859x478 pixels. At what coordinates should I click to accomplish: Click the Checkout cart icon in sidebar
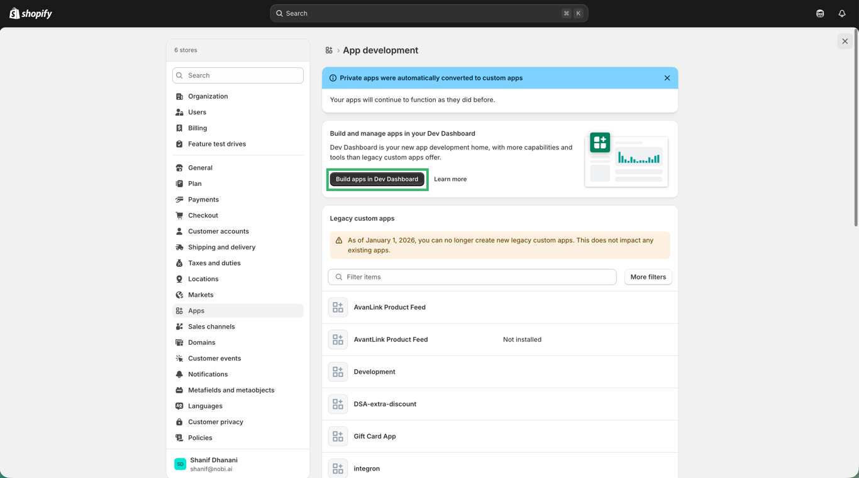(179, 215)
